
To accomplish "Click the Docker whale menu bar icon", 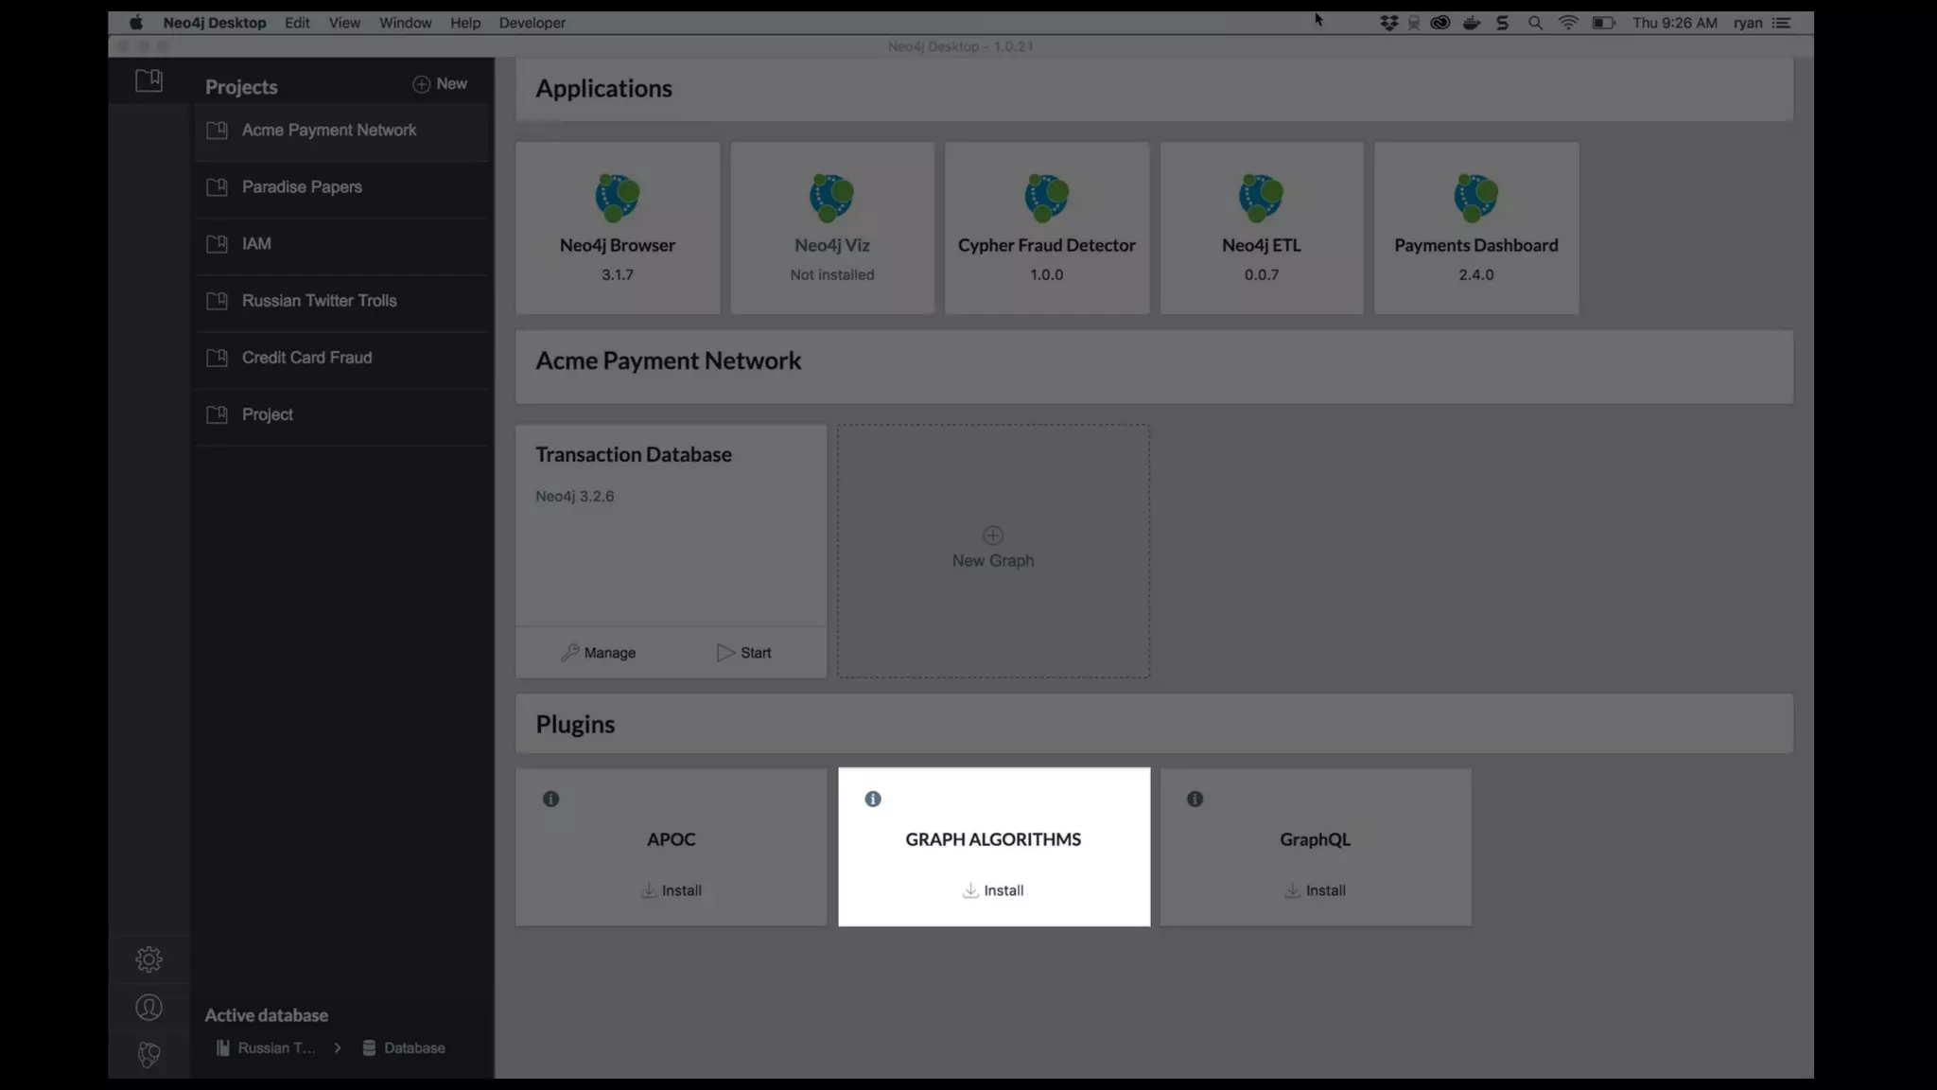I will point(1472,23).
